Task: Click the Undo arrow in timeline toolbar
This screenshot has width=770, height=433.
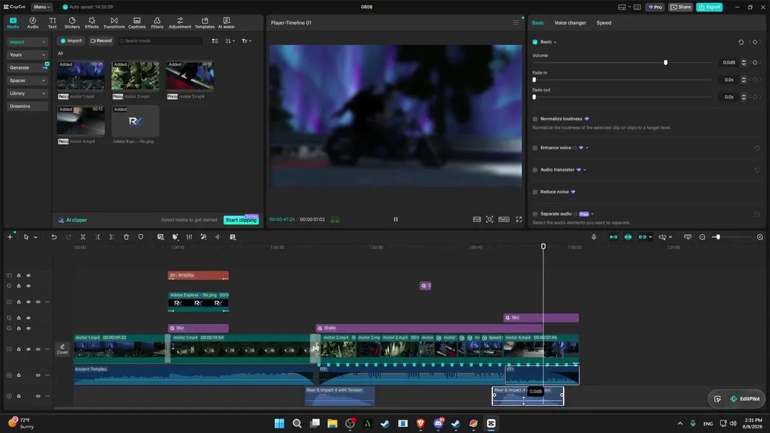Action: (54, 237)
